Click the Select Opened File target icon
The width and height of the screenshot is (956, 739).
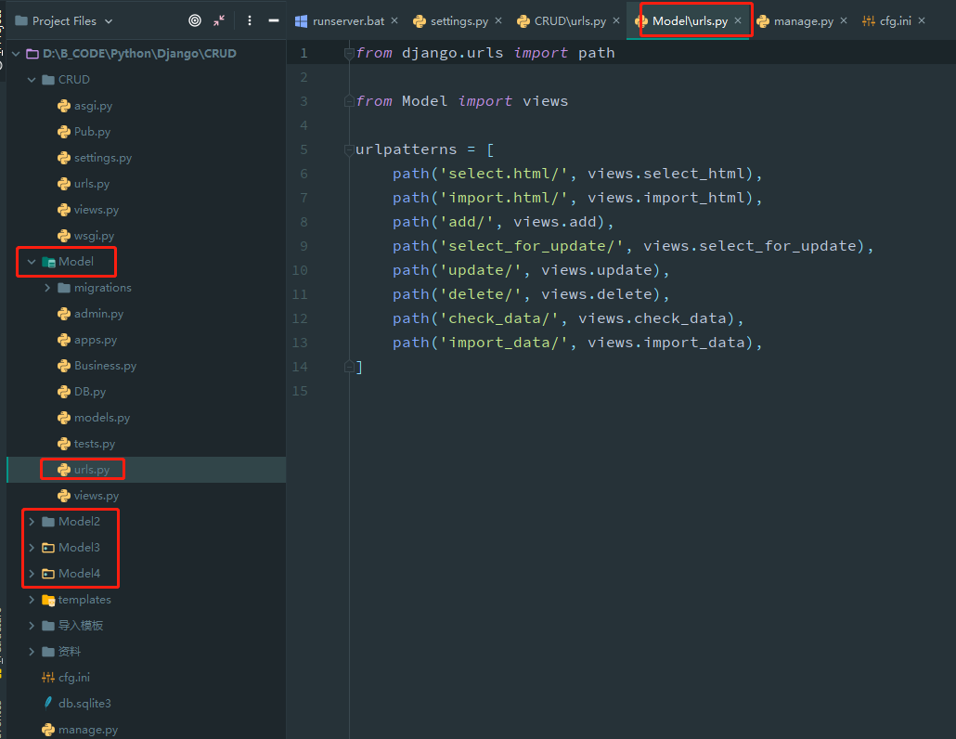point(192,19)
